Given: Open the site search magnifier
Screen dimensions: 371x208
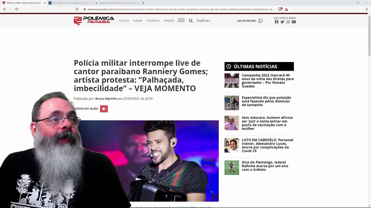Looking at the screenshot, I should coord(191,21).
